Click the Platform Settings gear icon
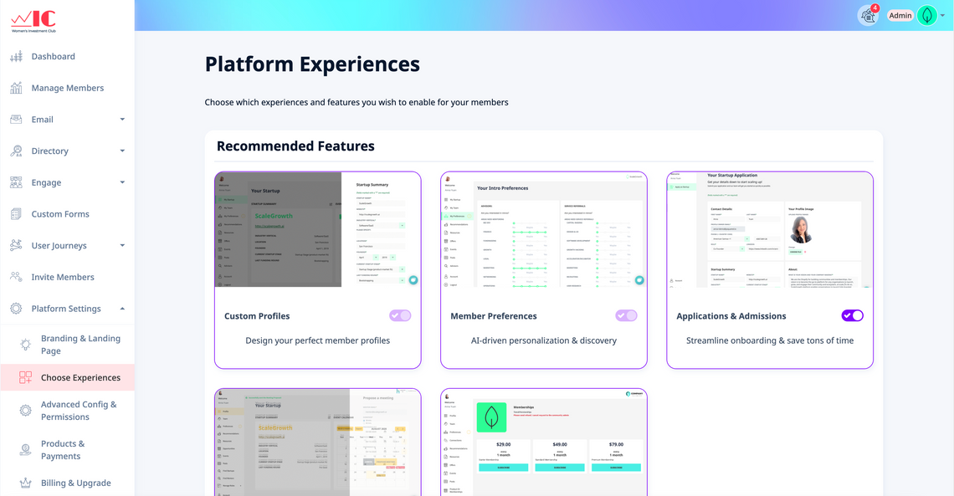Image resolution: width=954 pixels, height=496 pixels. click(x=17, y=309)
